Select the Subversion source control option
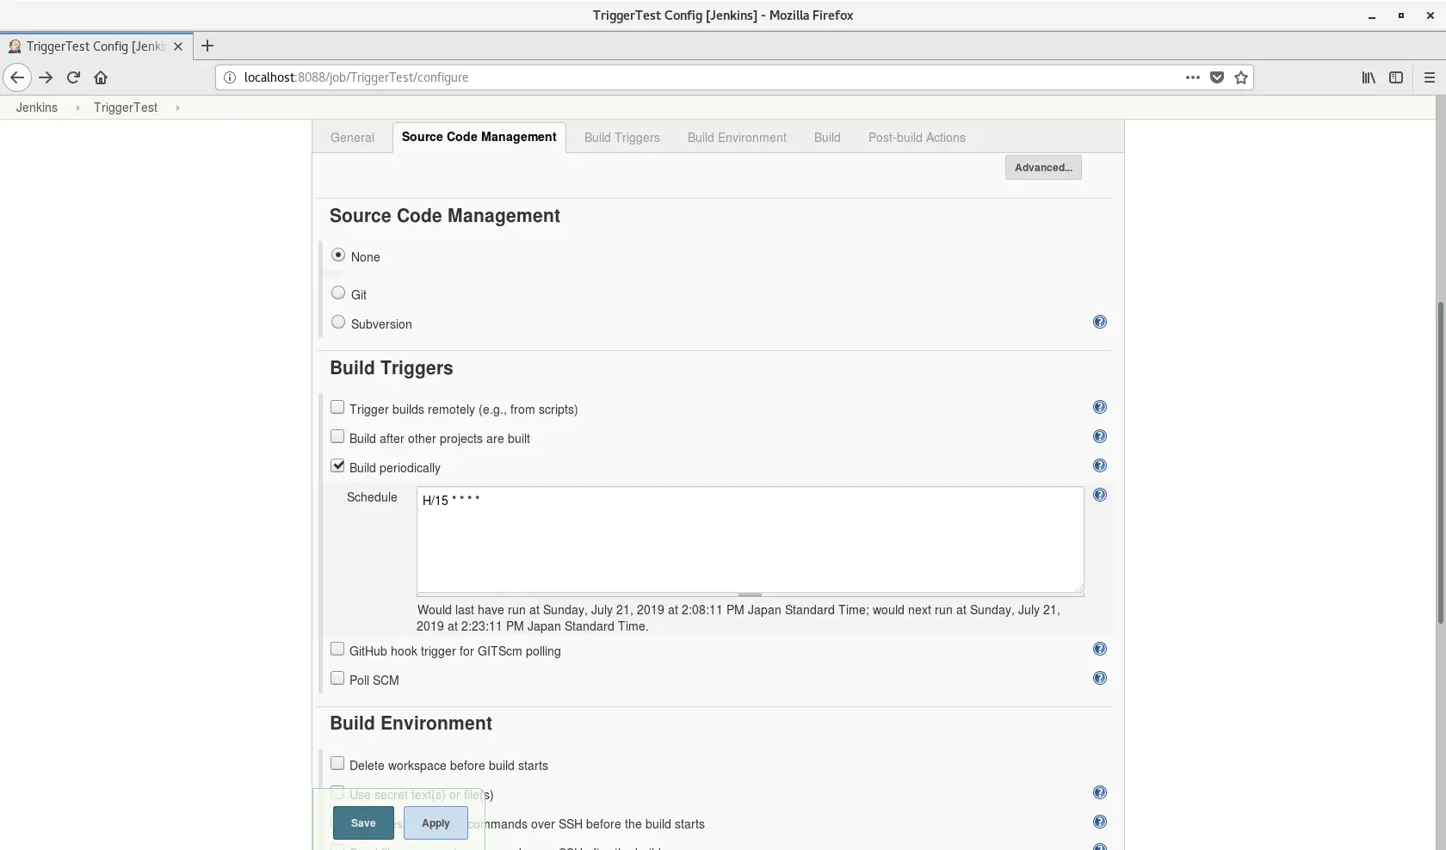The height and width of the screenshot is (850, 1446). click(338, 322)
